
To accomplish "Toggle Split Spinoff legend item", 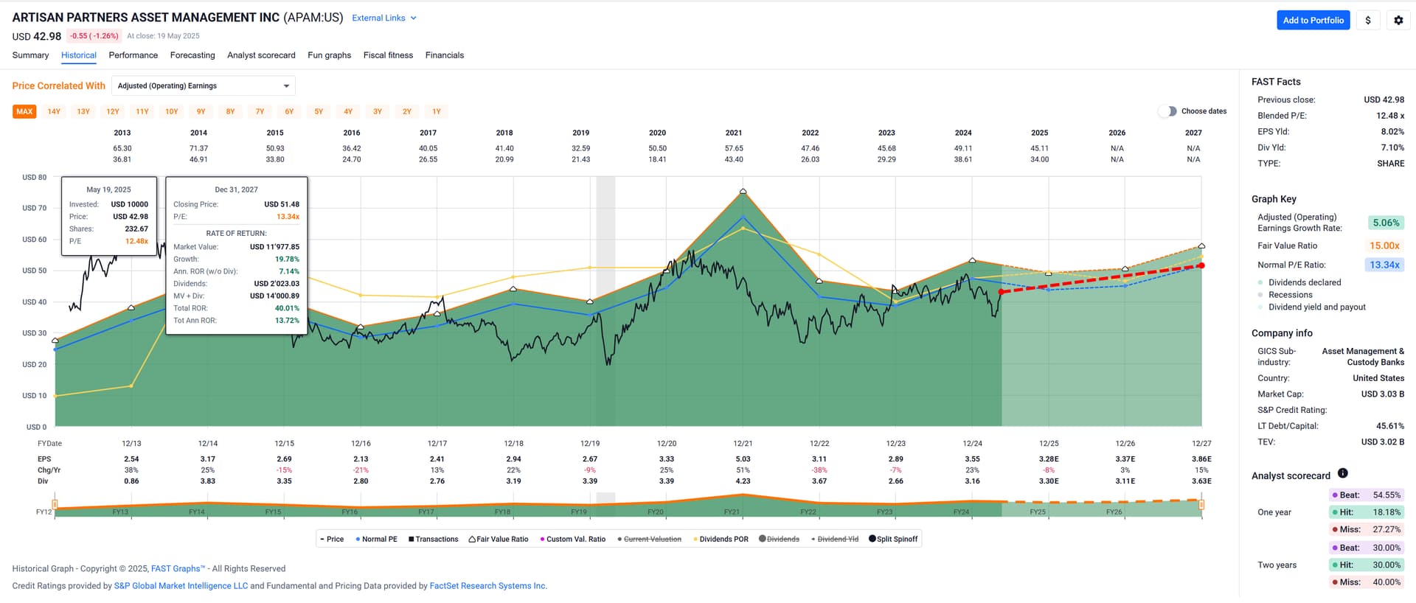I will (893, 539).
